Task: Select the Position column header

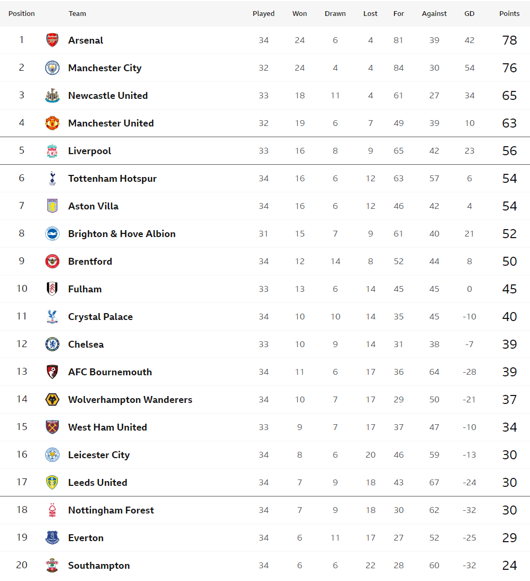Action: click(21, 14)
